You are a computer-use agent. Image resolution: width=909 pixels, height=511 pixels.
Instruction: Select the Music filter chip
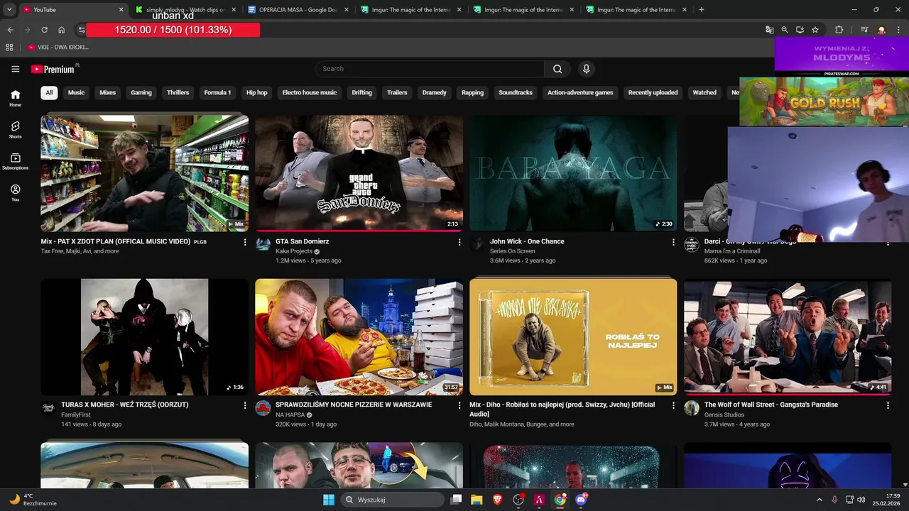pos(76,92)
